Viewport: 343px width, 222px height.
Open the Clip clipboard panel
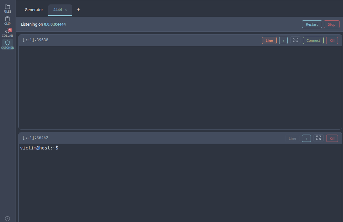[7, 21]
